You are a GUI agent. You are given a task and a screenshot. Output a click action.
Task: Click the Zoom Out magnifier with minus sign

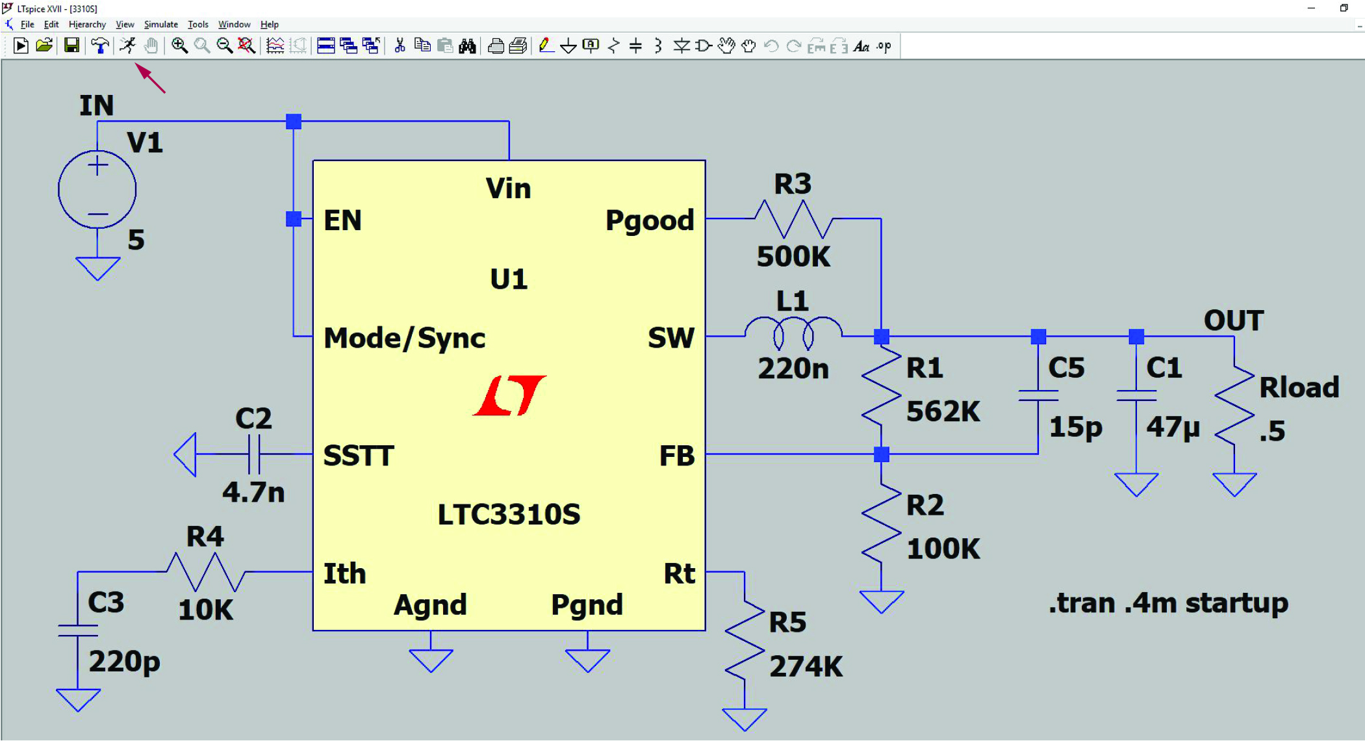coord(224,45)
